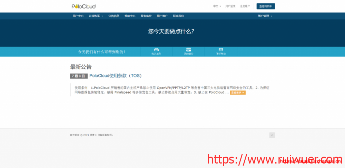This screenshot has width=345, height=168.
Task: Open the PoloCloud使用条款 (TOS) announcement
Action: [x=116, y=76]
